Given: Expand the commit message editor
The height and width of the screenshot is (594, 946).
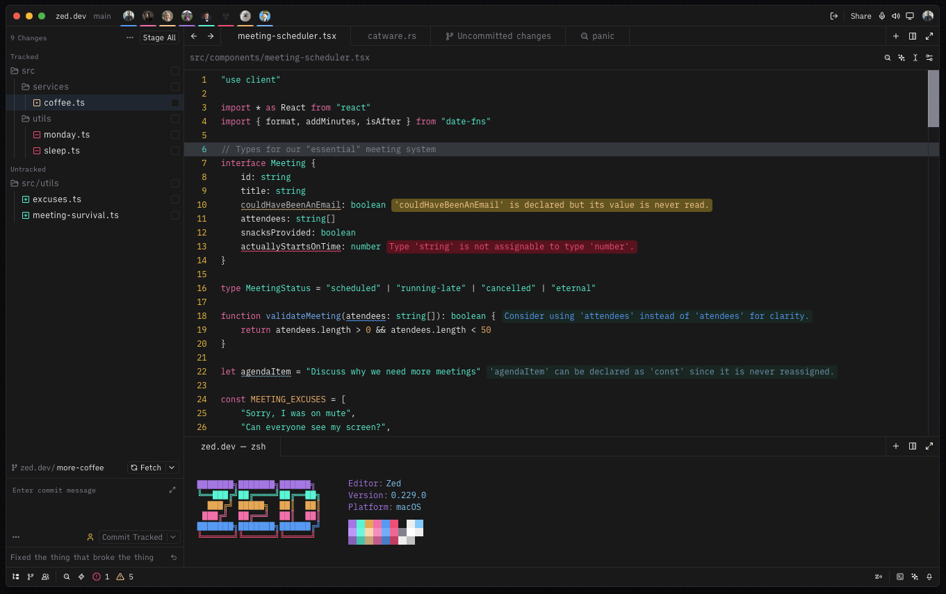Looking at the screenshot, I should click(x=172, y=490).
